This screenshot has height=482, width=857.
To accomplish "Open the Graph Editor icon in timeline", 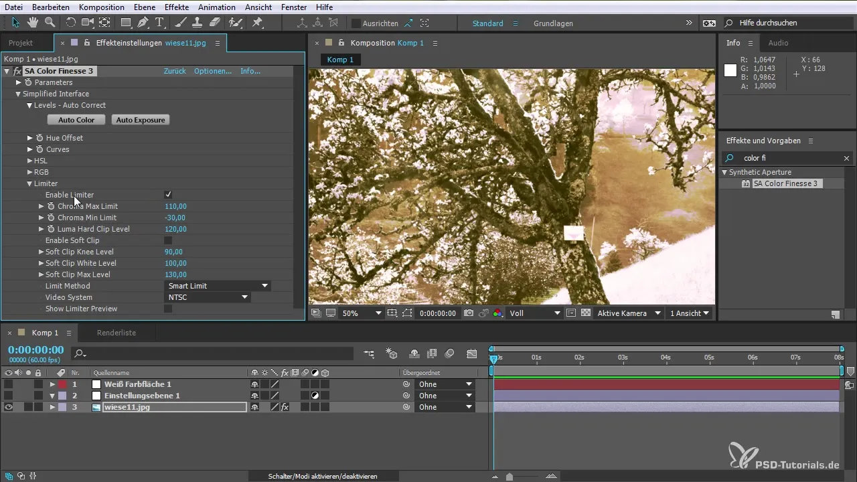I will coord(472,353).
